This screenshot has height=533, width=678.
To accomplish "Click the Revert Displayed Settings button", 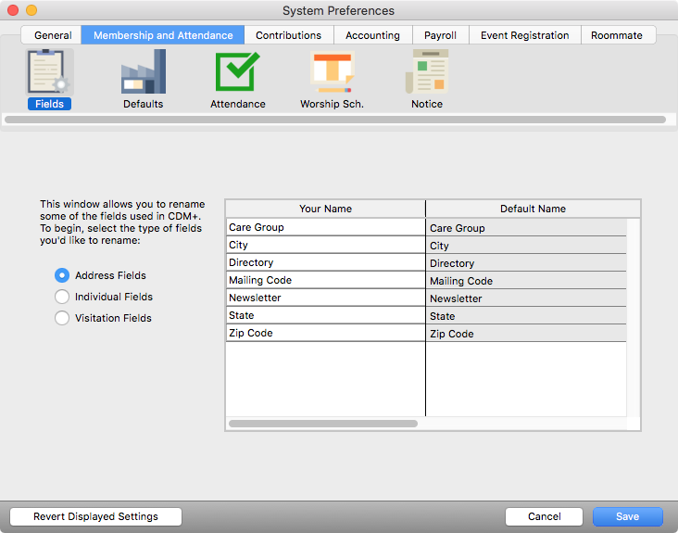I will coord(95,516).
